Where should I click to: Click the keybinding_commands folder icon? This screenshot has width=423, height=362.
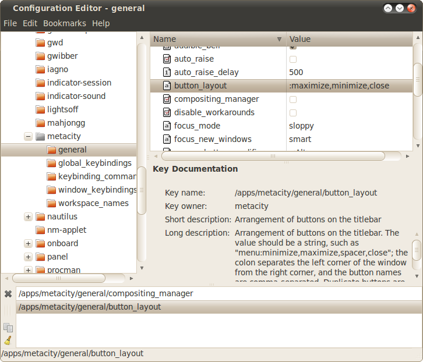[x=51, y=176]
